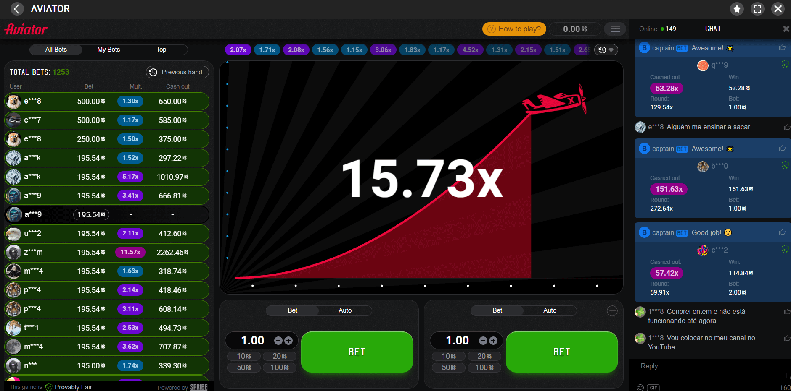Switch to the My Bets tab

pos(108,50)
